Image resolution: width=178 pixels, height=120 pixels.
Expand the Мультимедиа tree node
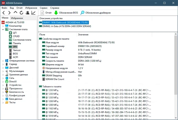click(3, 71)
